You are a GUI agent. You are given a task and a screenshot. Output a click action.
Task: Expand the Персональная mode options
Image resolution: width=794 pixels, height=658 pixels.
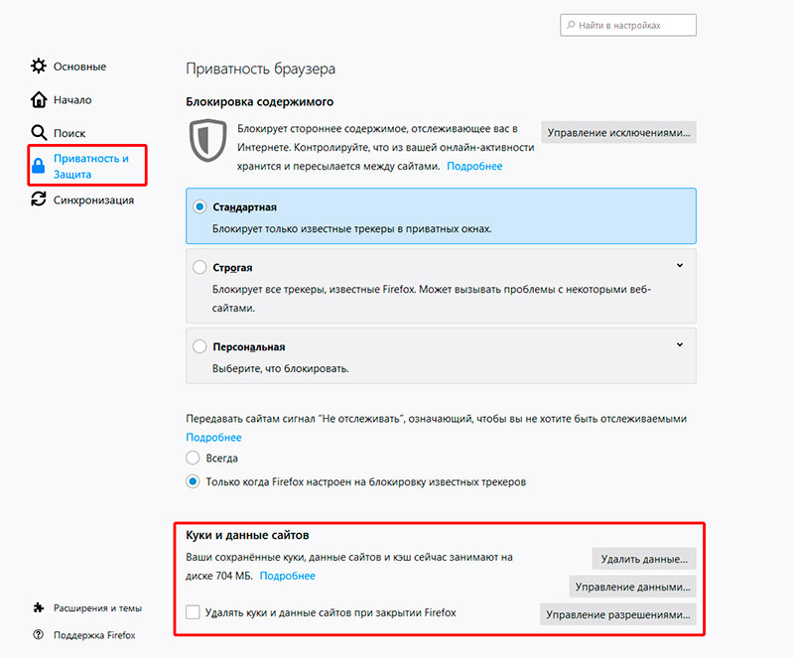click(680, 344)
